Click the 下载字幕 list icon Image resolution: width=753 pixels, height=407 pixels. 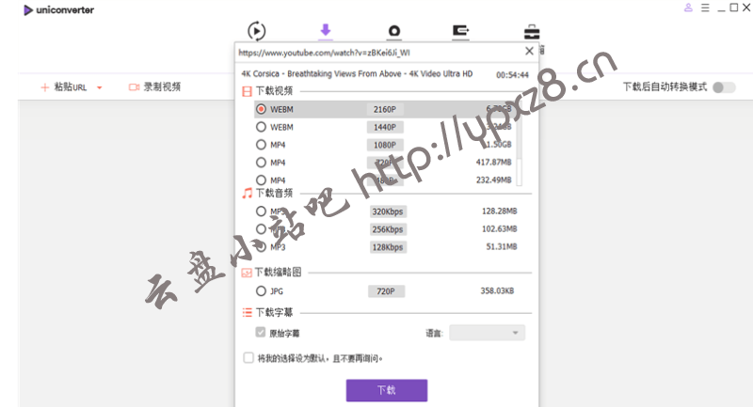click(247, 313)
